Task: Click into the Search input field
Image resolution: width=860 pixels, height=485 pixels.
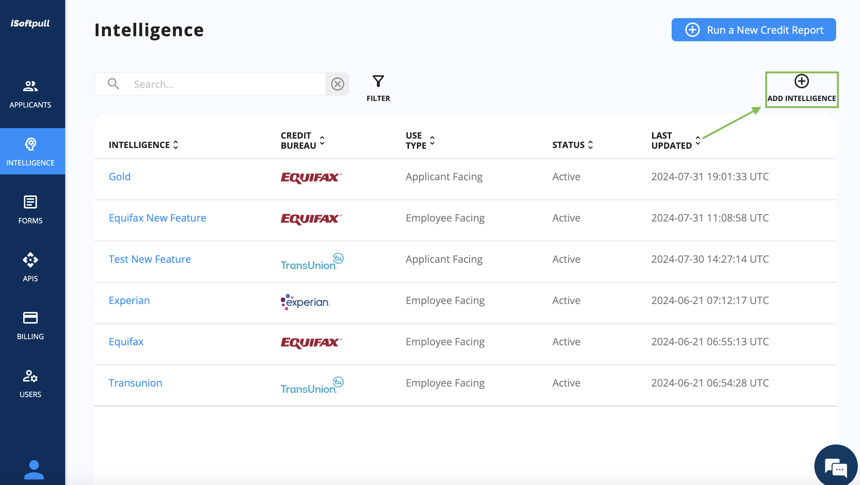Action: (x=225, y=84)
